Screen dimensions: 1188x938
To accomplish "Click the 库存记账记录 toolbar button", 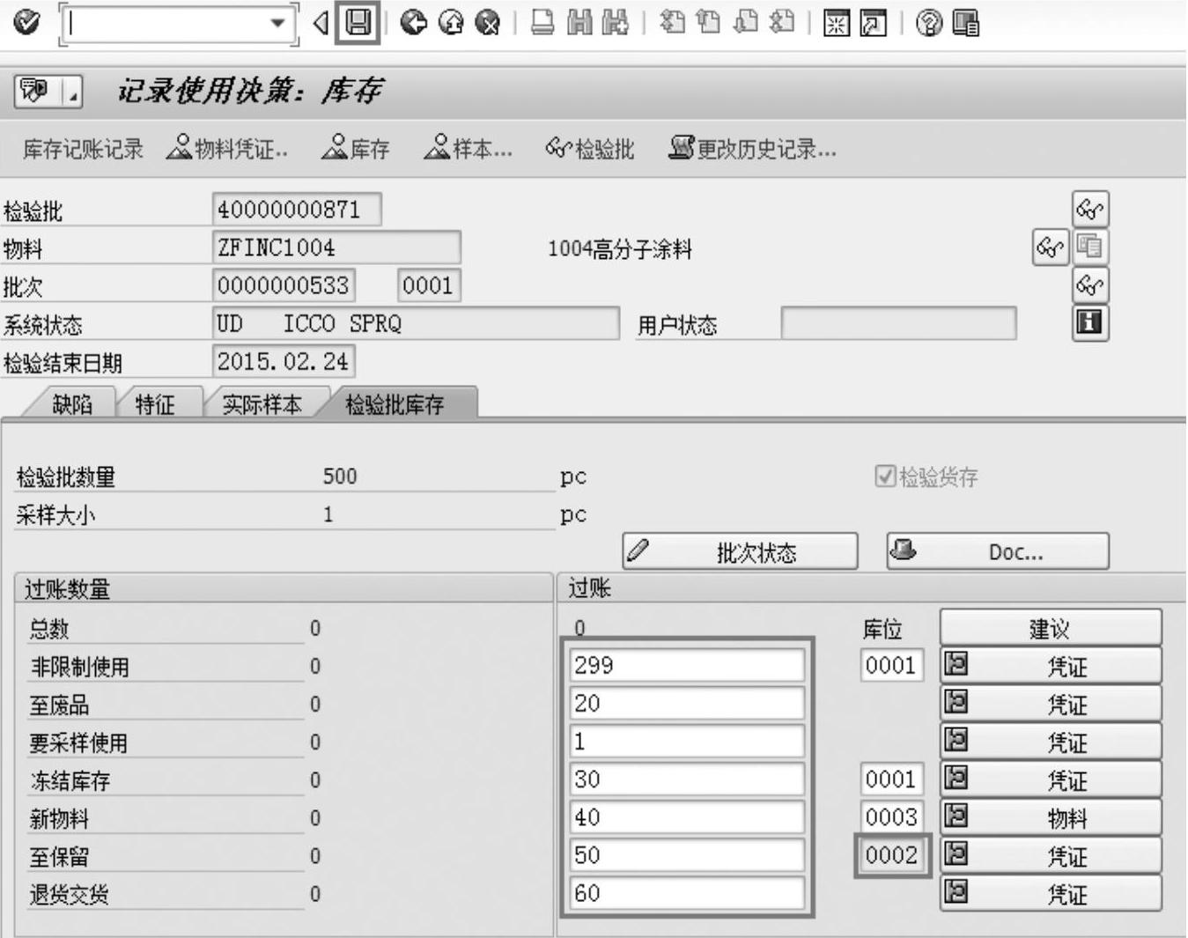I will [83, 149].
